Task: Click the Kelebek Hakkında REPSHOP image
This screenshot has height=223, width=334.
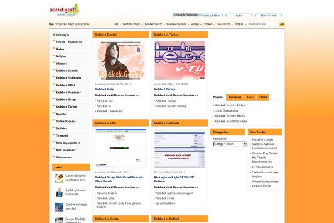Action: point(179,149)
